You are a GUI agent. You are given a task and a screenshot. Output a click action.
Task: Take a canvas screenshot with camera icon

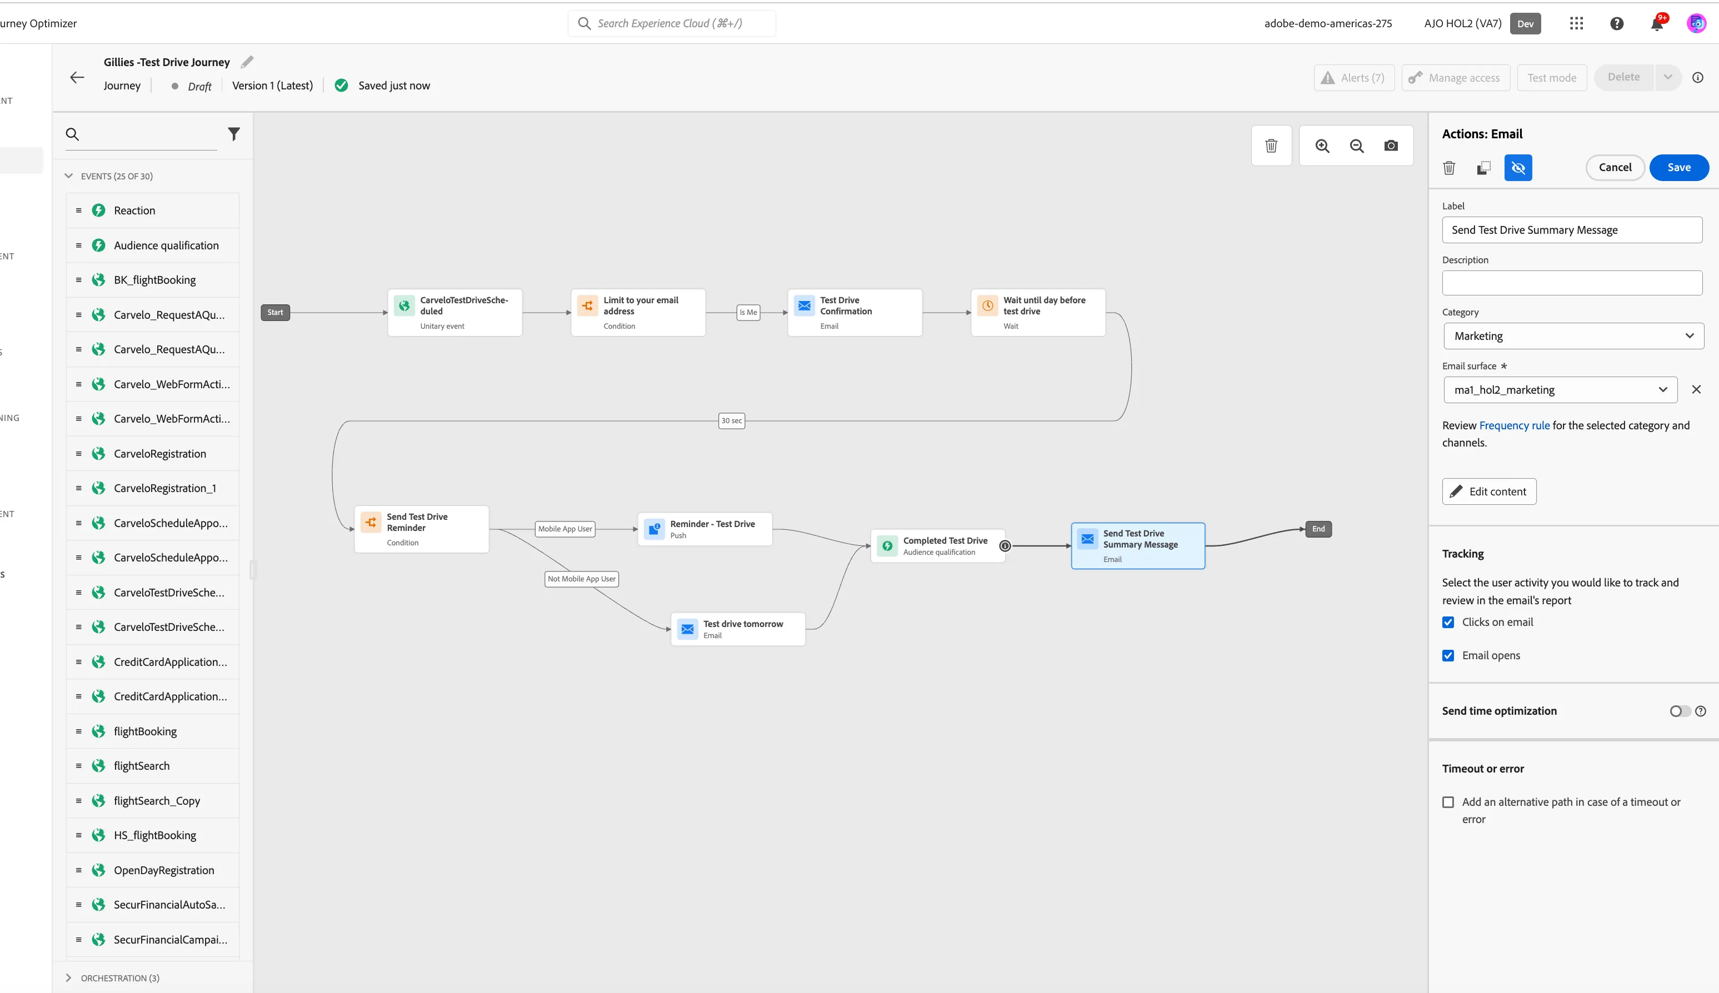(1391, 146)
